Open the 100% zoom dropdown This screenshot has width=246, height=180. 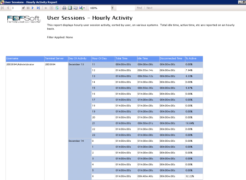tap(113, 8)
